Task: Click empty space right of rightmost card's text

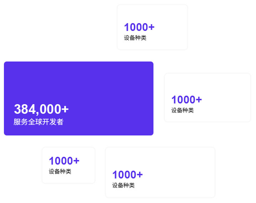Action: tap(228, 103)
